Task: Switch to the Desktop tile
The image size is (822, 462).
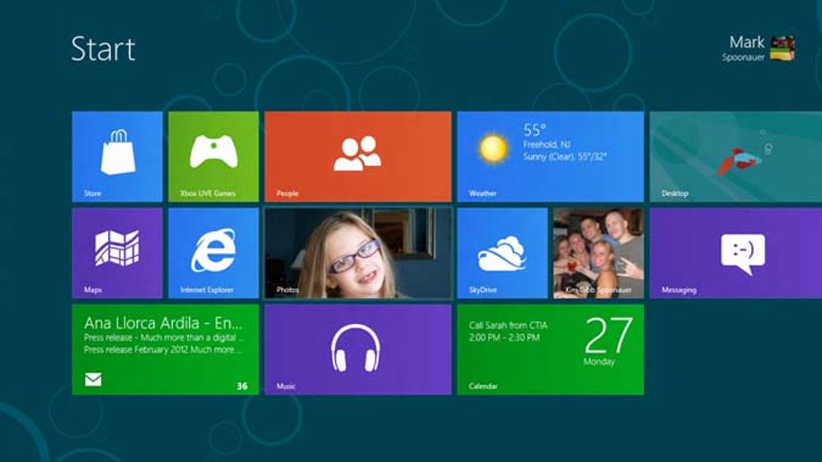Action: point(736,157)
